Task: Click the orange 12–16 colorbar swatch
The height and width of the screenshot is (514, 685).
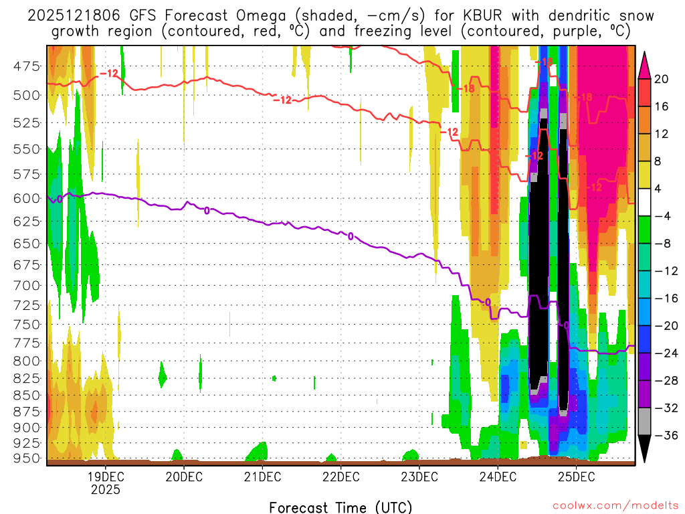Action: coord(644,120)
